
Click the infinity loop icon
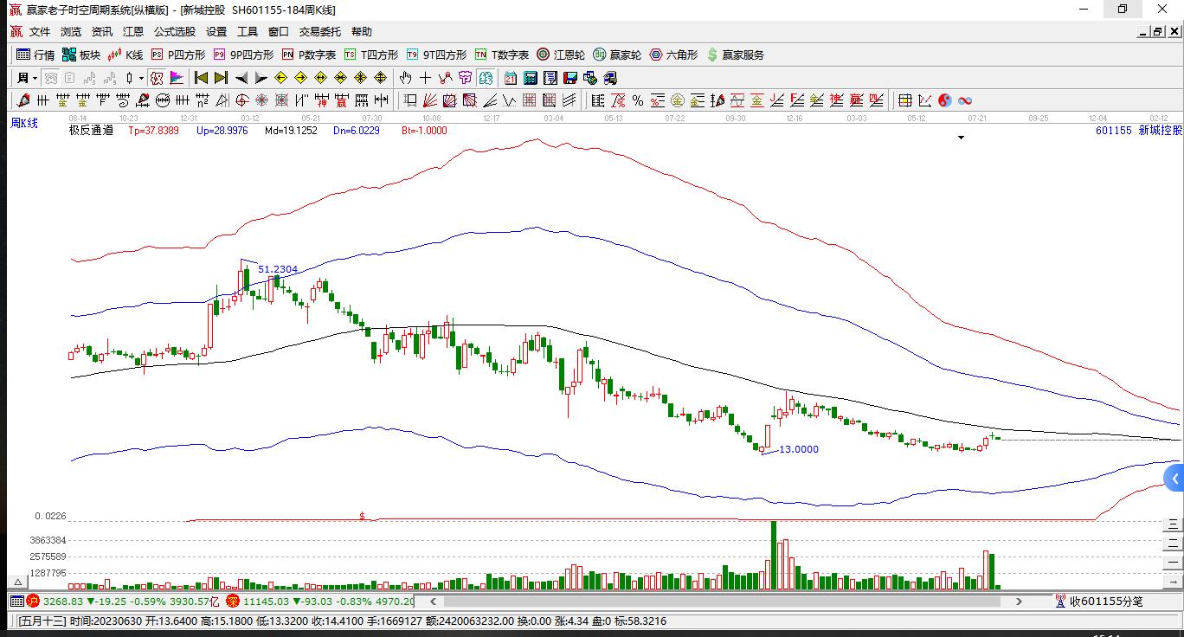pos(964,100)
